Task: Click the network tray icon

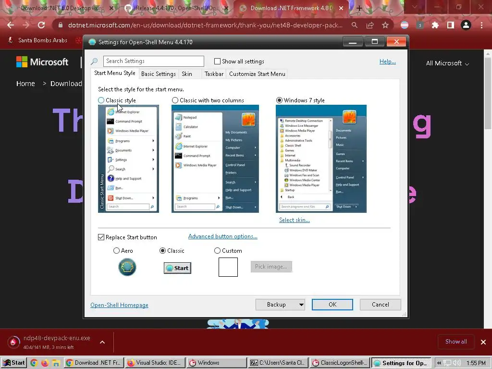Action: tap(447, 363)
